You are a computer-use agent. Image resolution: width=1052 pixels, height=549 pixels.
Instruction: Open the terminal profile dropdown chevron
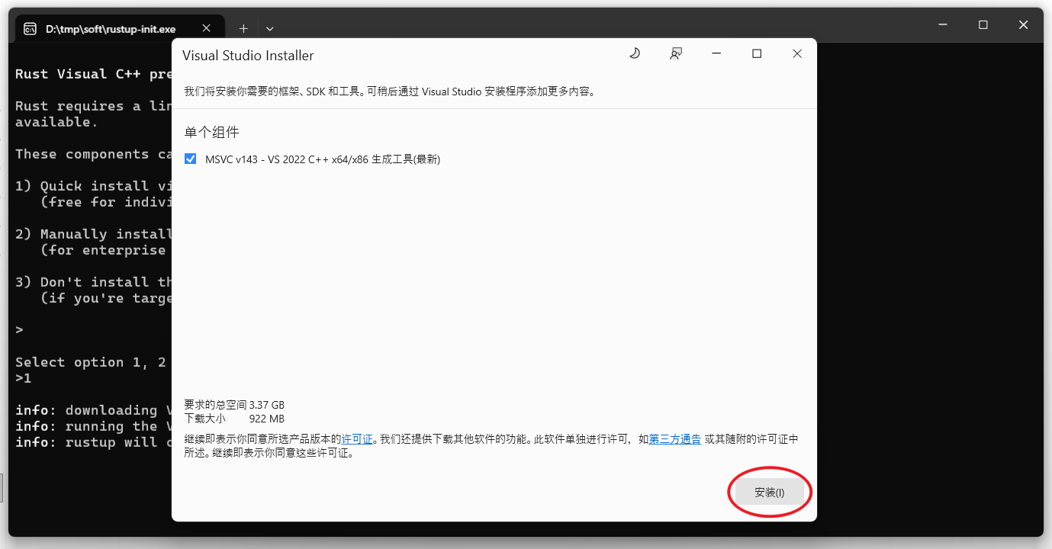pyautogui.click(x=269, y=29)
